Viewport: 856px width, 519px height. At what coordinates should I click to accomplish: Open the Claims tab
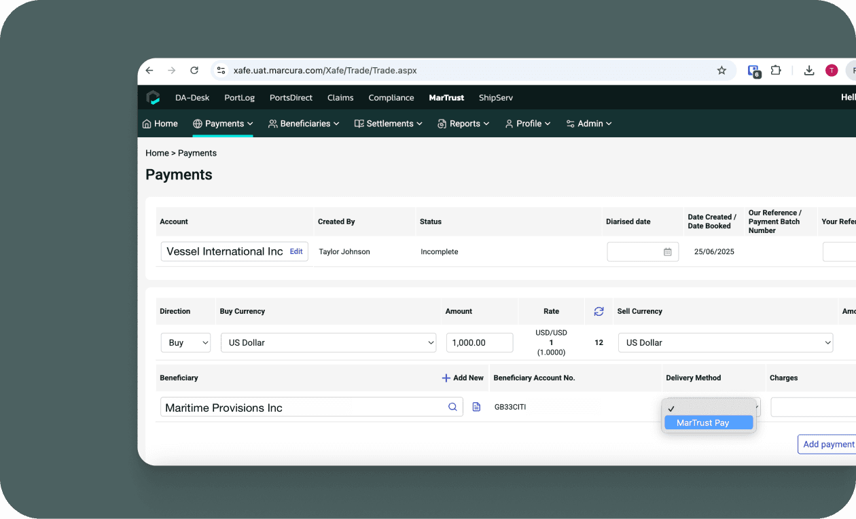click(340, 98)
